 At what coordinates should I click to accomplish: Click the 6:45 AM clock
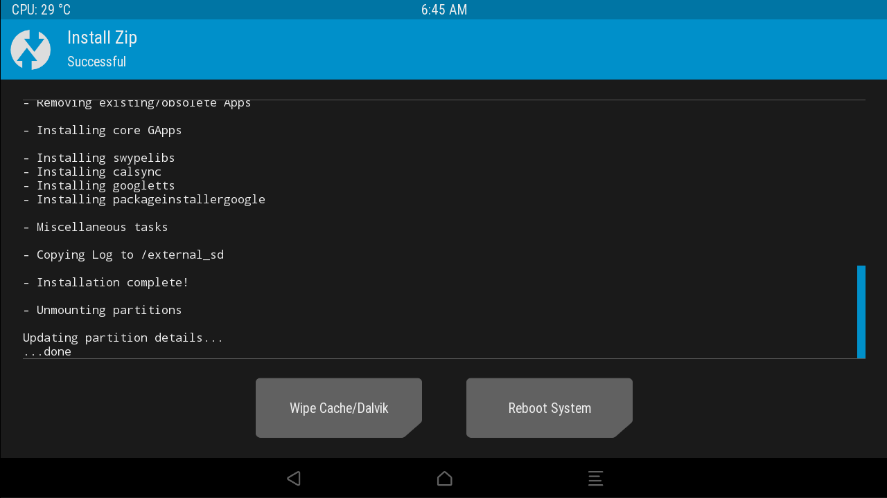pos(444,10)
